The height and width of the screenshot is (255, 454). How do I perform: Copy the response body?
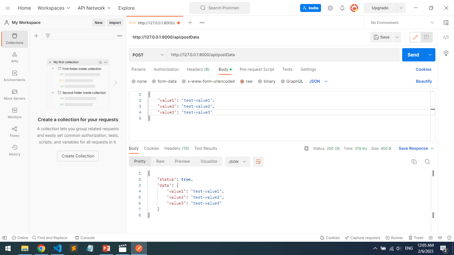click(414, 162)
